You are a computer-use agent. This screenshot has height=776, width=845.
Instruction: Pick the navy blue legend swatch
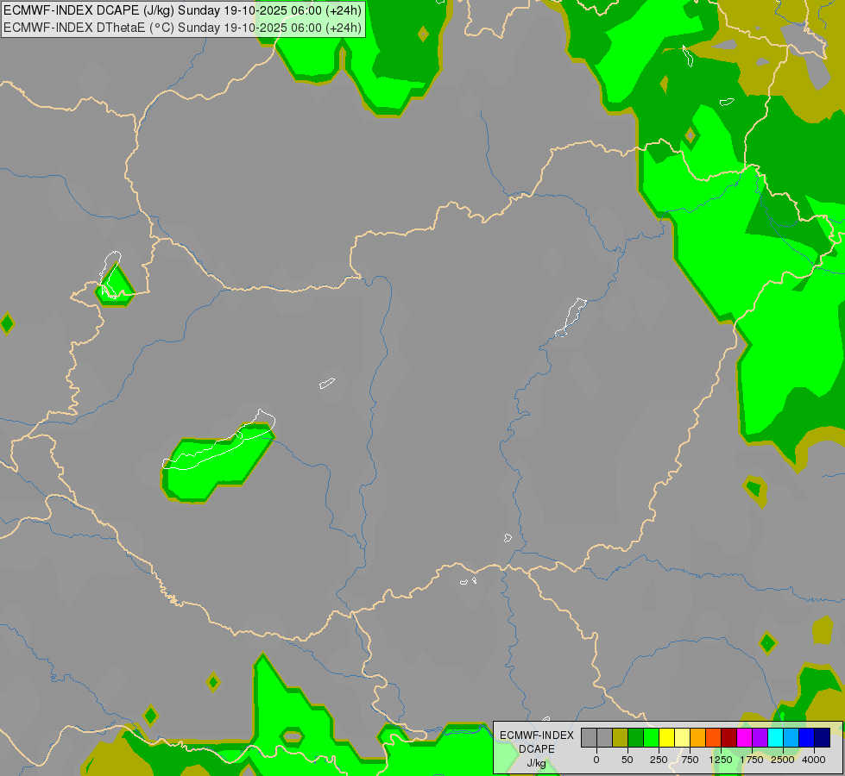[823, 738]
